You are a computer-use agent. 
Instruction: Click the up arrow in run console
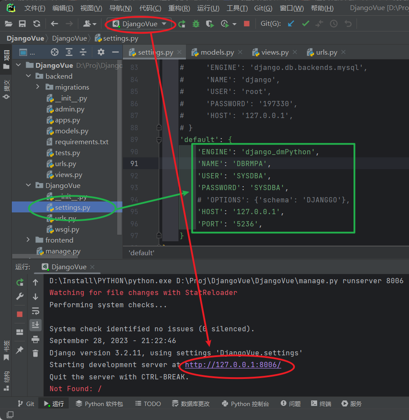click(x=35, y=282)
